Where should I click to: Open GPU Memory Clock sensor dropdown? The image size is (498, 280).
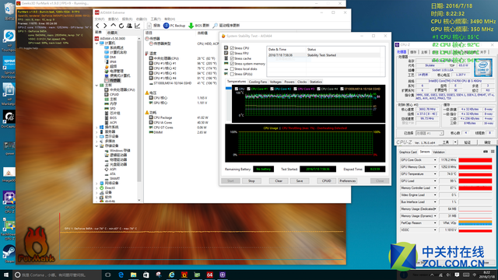click(435, 167)
